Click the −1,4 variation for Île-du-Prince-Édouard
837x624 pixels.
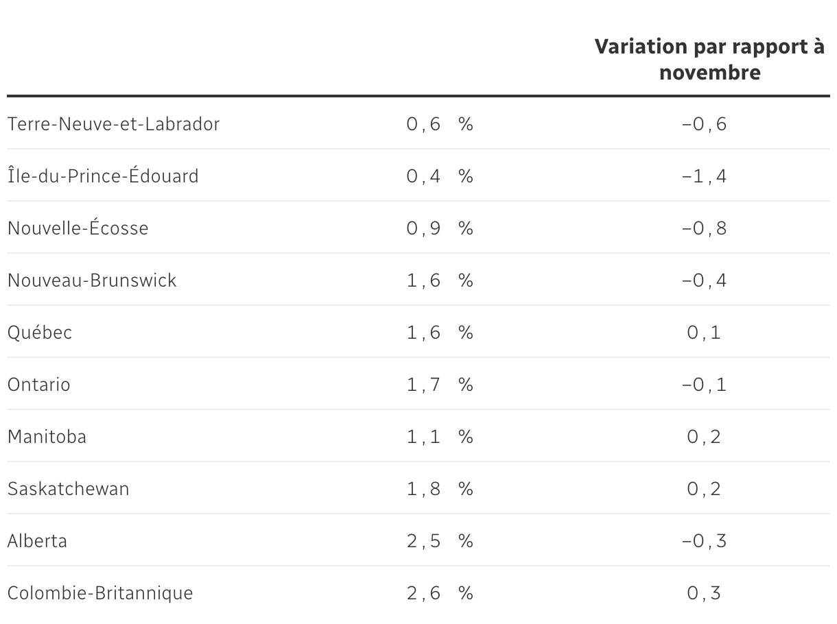click(704, 176)
